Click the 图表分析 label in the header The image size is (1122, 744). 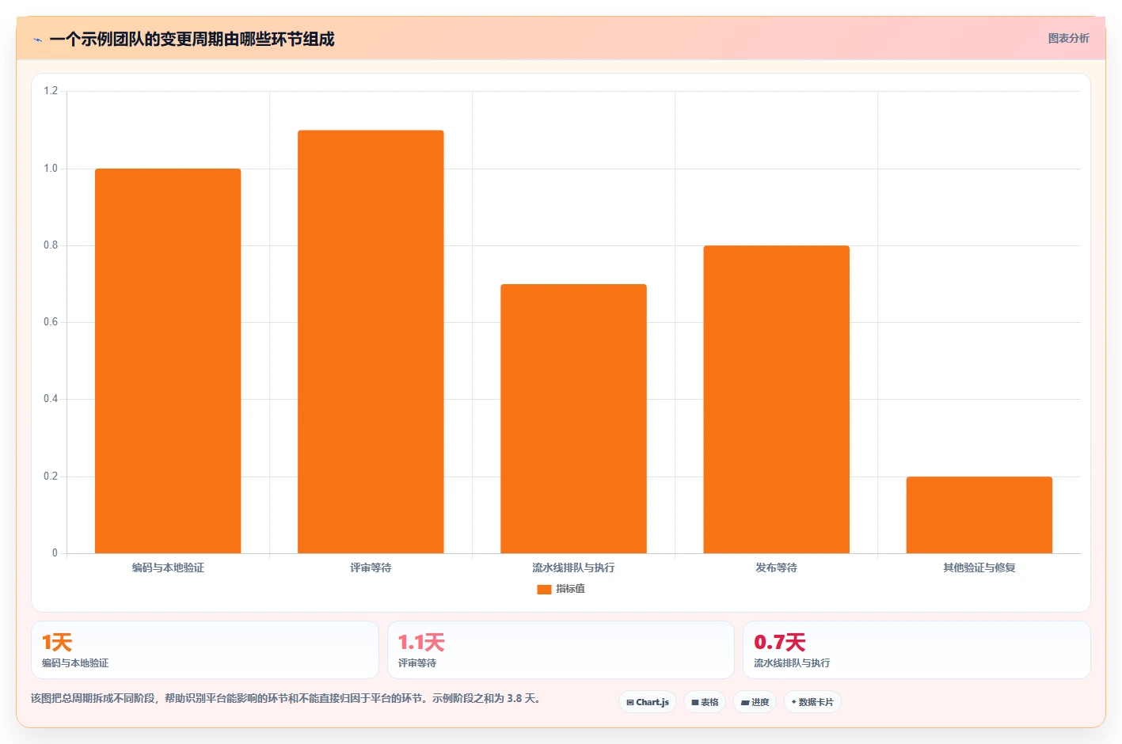point(1068,38)
